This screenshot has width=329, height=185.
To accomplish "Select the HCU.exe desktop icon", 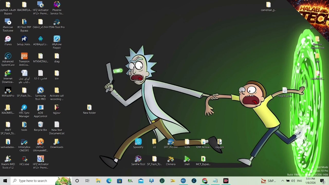I will click(24, 161).
